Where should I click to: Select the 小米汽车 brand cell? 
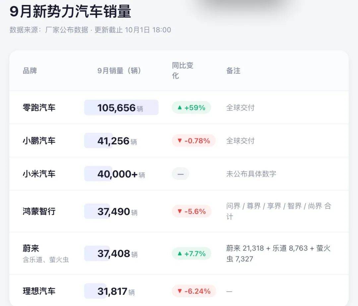(39, 174)
